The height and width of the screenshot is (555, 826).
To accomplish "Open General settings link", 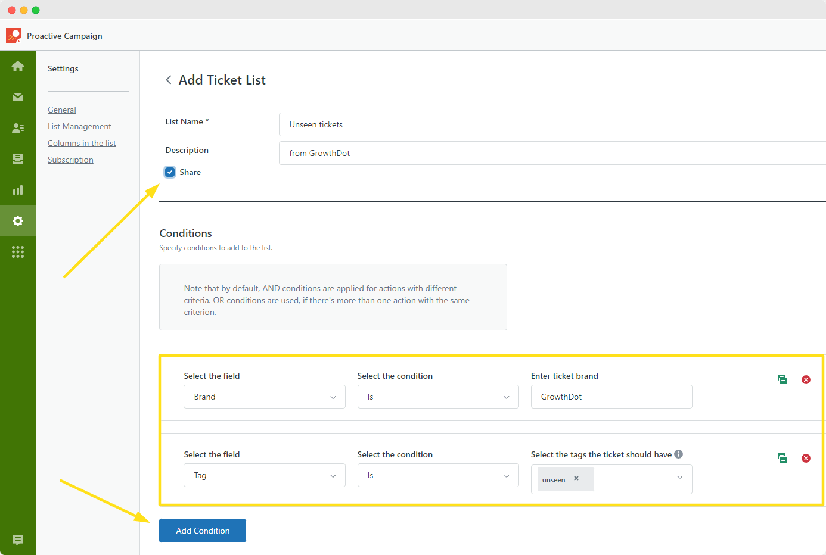I will pyautogui.click(x=62, y=110).
